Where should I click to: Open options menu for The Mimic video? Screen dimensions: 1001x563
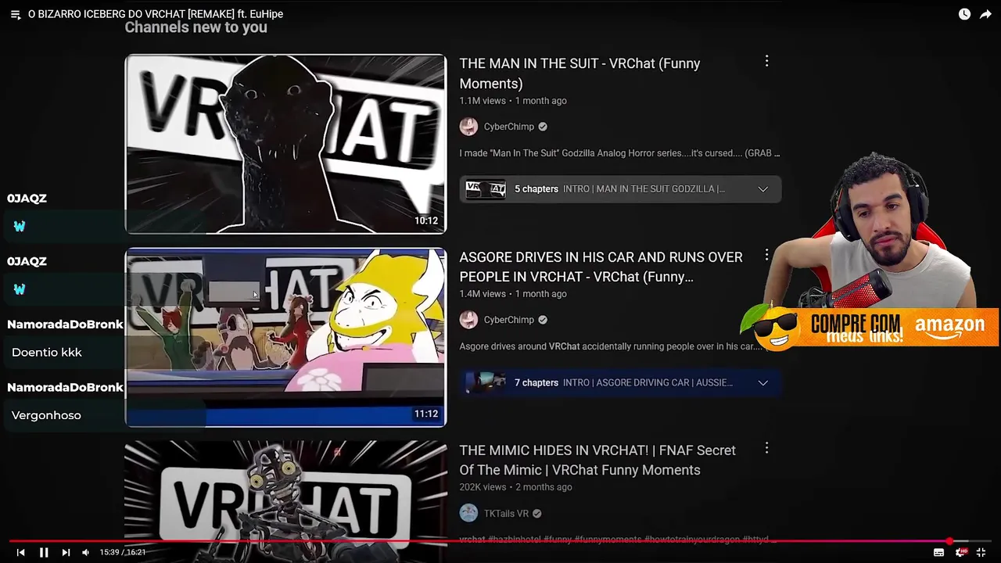(766, 448)
